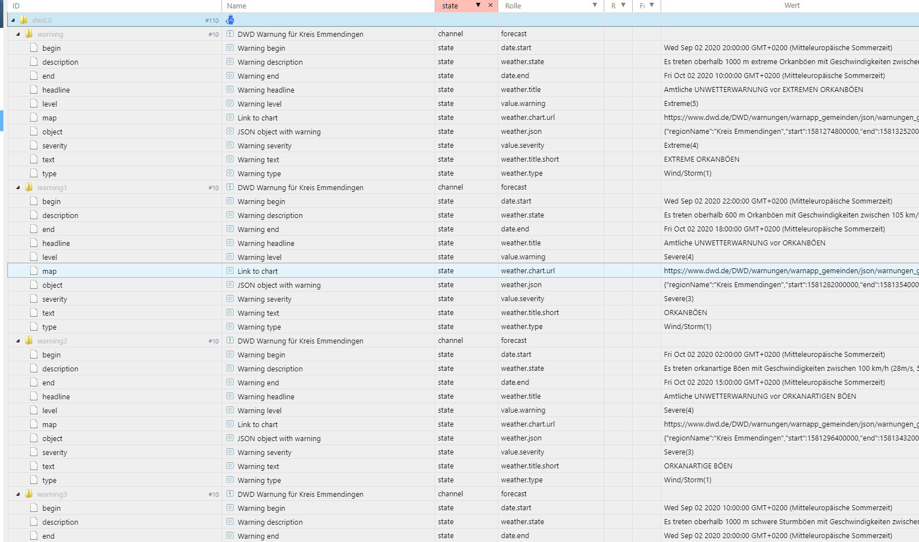
Task: Click the file icon of severity under warning
Action: 34,146
